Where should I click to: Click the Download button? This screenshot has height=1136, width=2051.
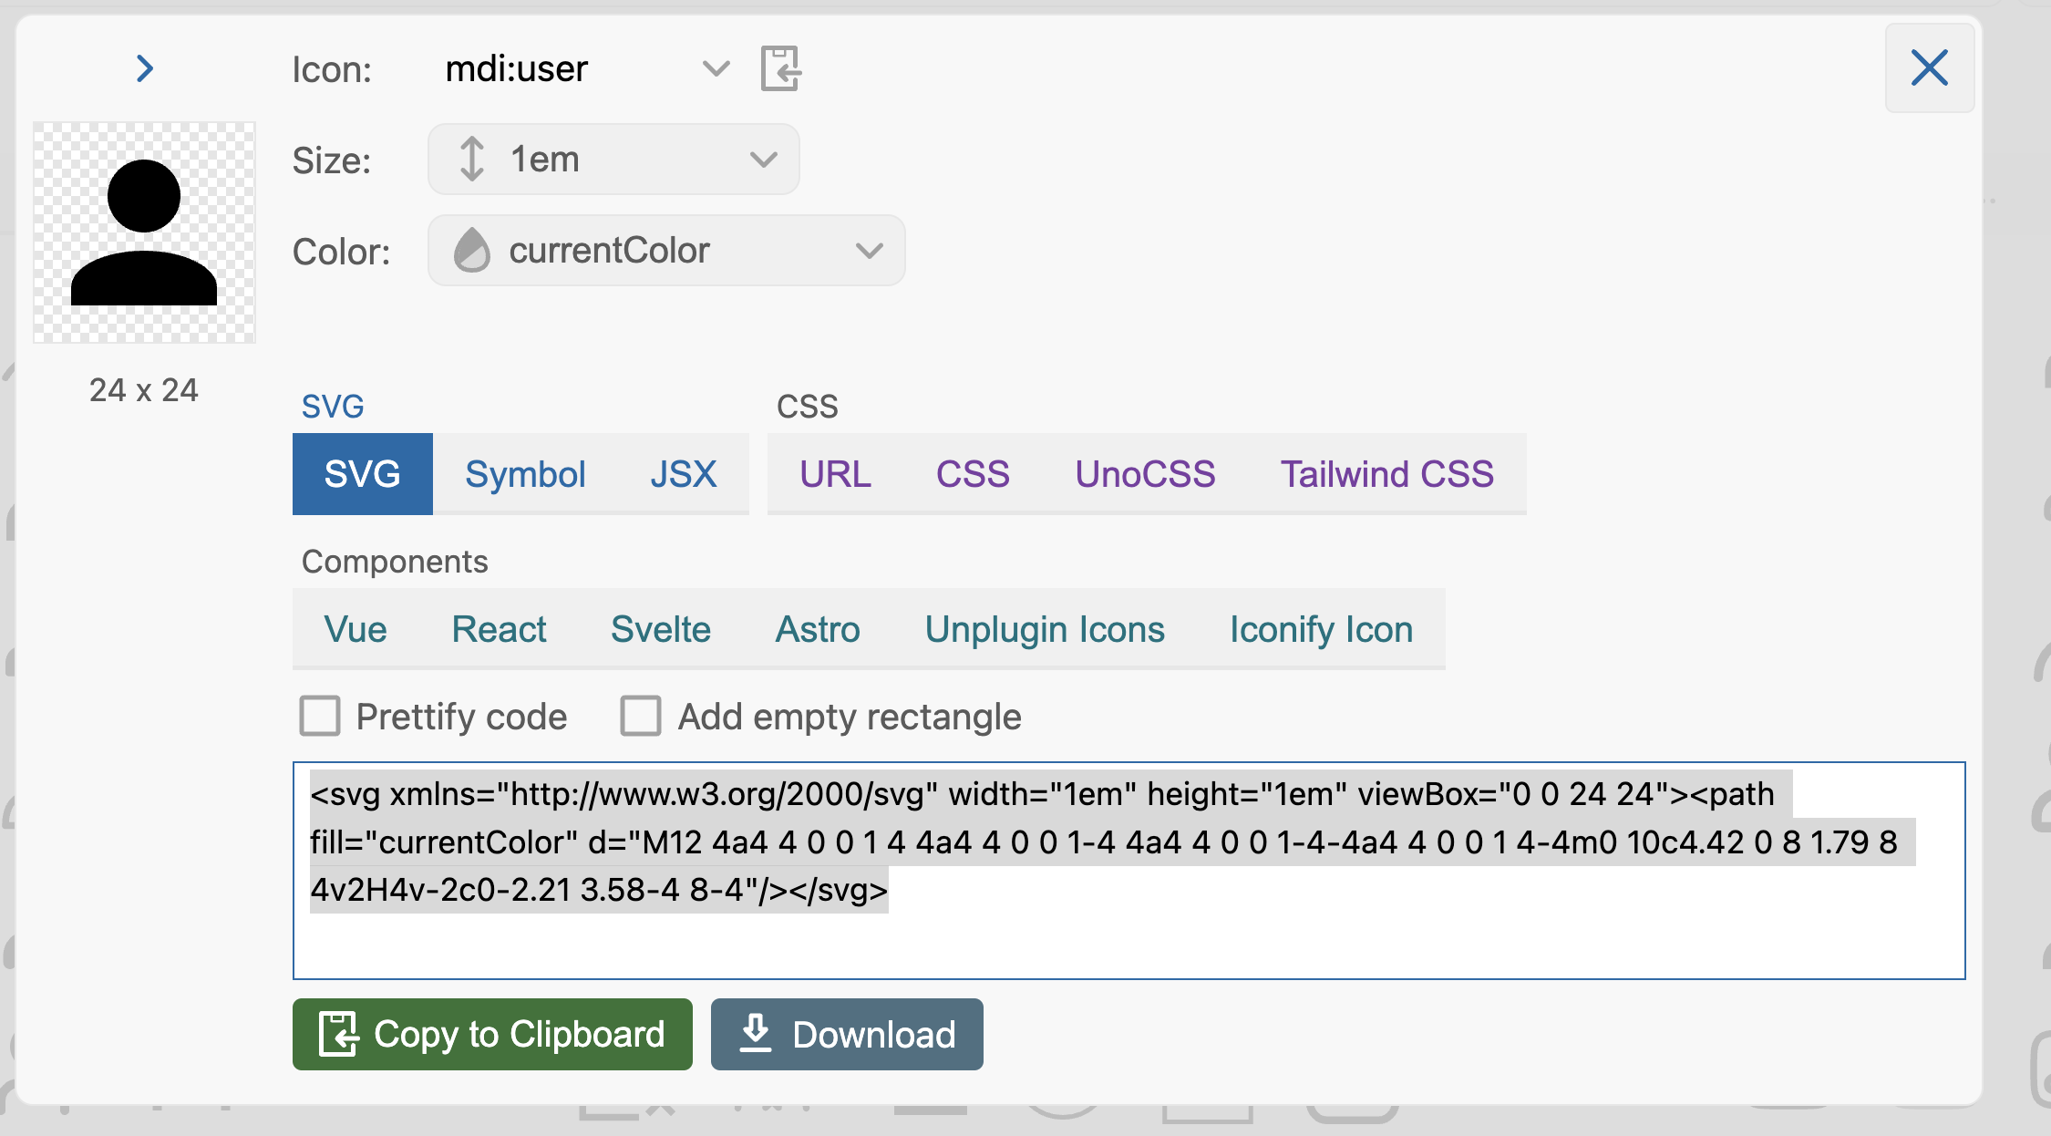[x=847, y=1034]
